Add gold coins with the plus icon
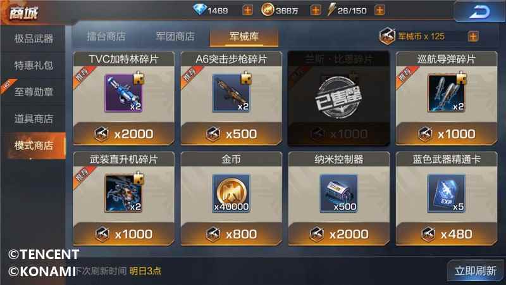The width and height of the screenshot is (506, 285). pyautogui.click(x=315, y=10)
